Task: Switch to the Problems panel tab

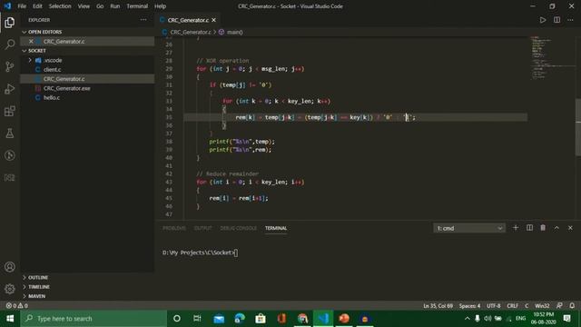Action: (174, 228)
